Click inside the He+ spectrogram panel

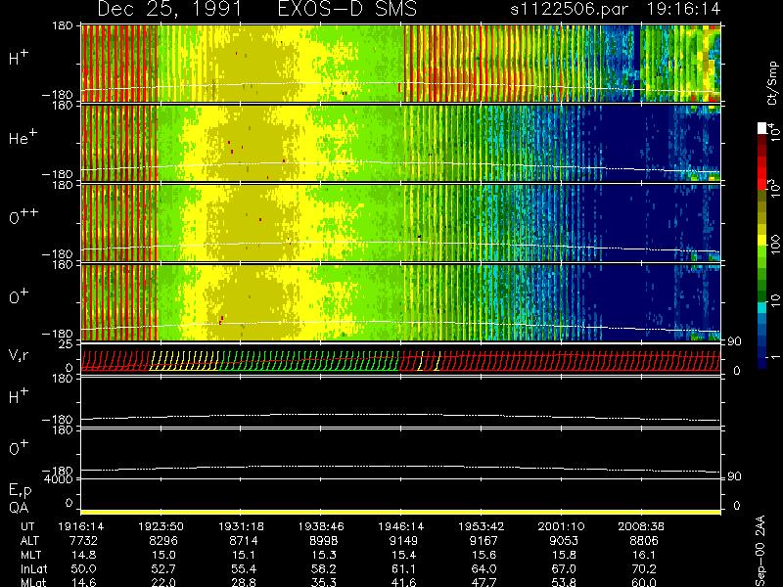click(x=400, y=143)
